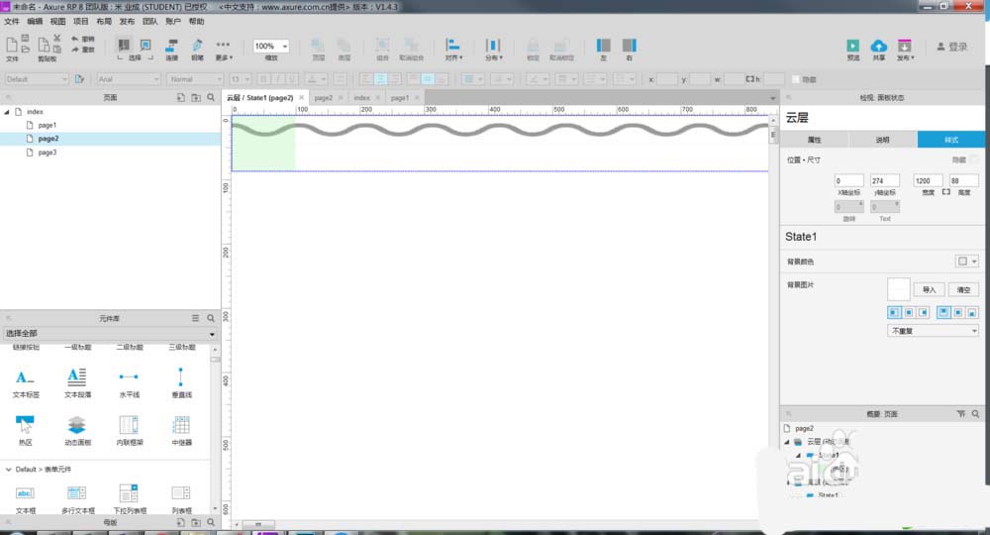Select the 钢笔 (Pen) tool
Viewport: 990px width, 535px height.
197,46
